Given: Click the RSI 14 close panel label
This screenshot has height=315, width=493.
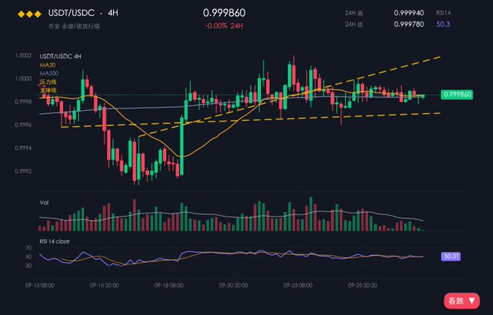Looking at the screenshot, I should point(54,241).
